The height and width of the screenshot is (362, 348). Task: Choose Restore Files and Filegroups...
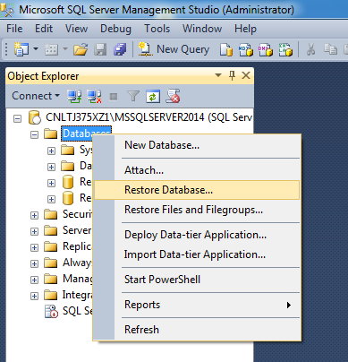[x=197, y=210]
